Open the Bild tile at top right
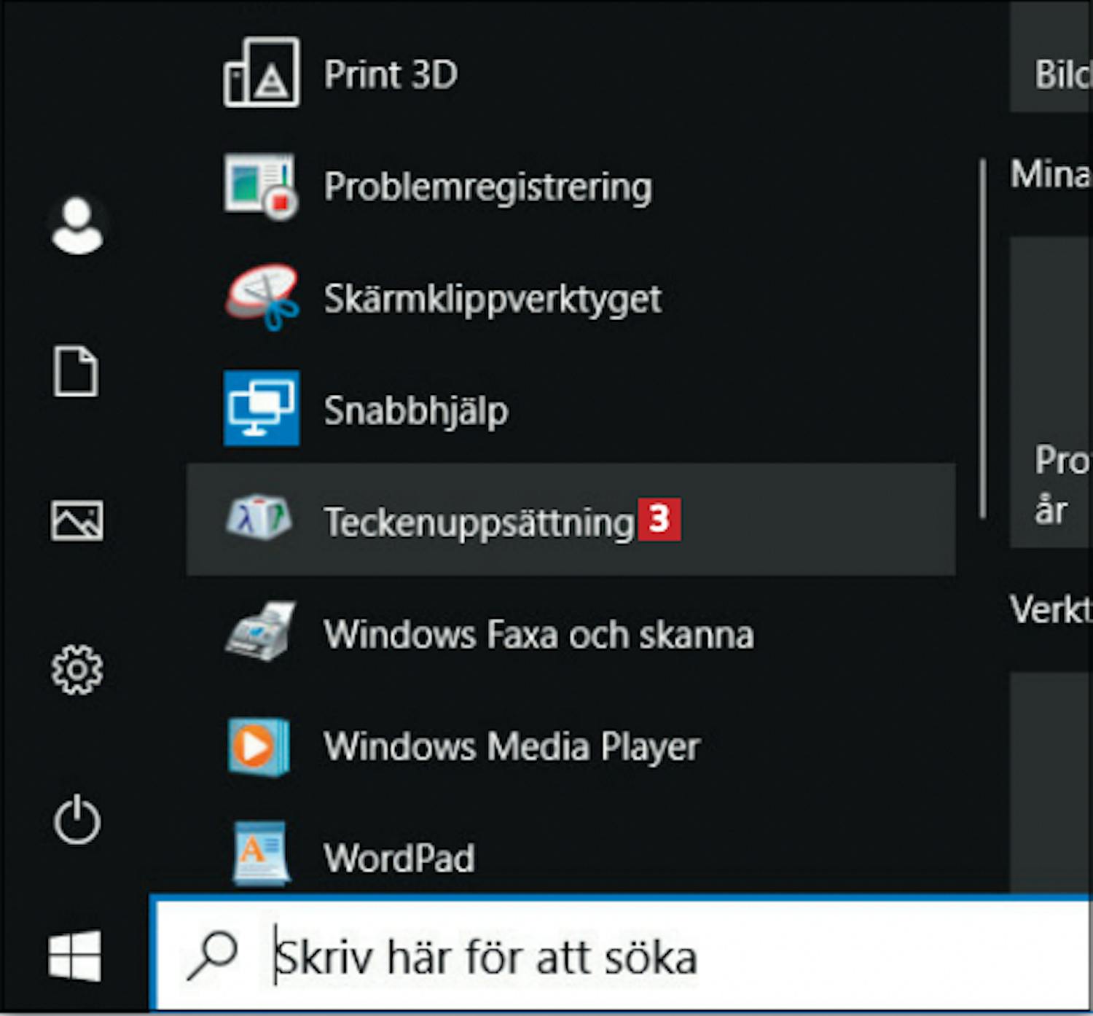This screenshot has height=1016, width=1093. 1051,56
